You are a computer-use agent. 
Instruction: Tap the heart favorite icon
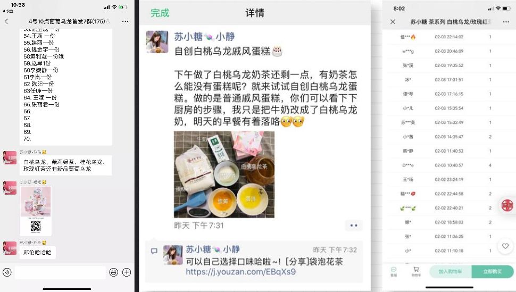[505, 246]
